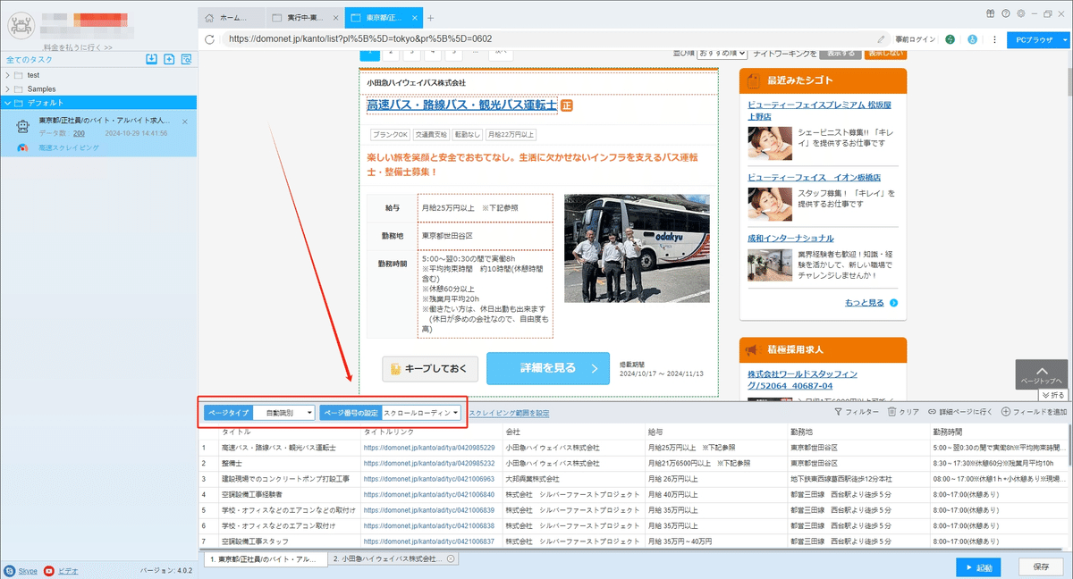1073x579 pixels.
Task: Click the blue round icon in browser toolbar
Action: tap(972, 39)
